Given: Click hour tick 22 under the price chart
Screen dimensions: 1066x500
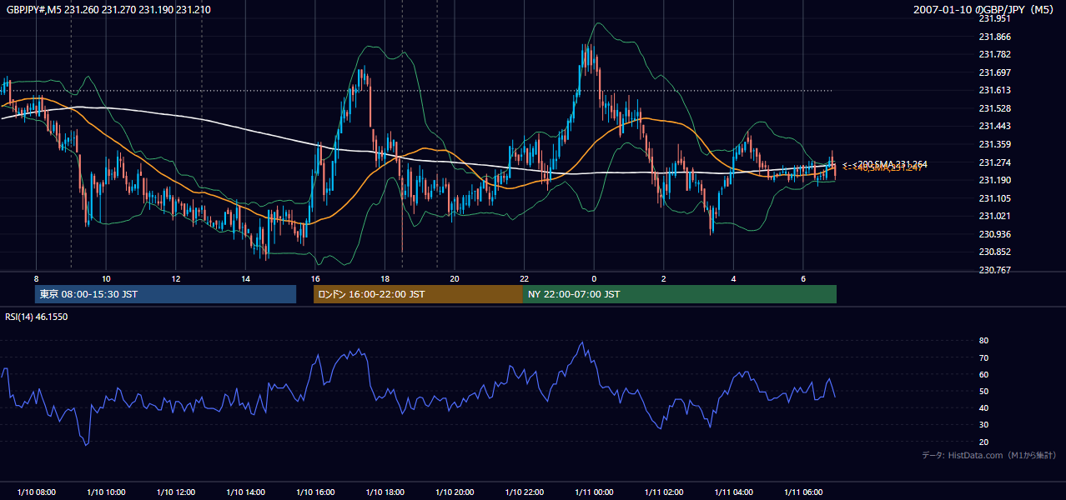Looking at the screenshot, I should [x=524, y=278].
